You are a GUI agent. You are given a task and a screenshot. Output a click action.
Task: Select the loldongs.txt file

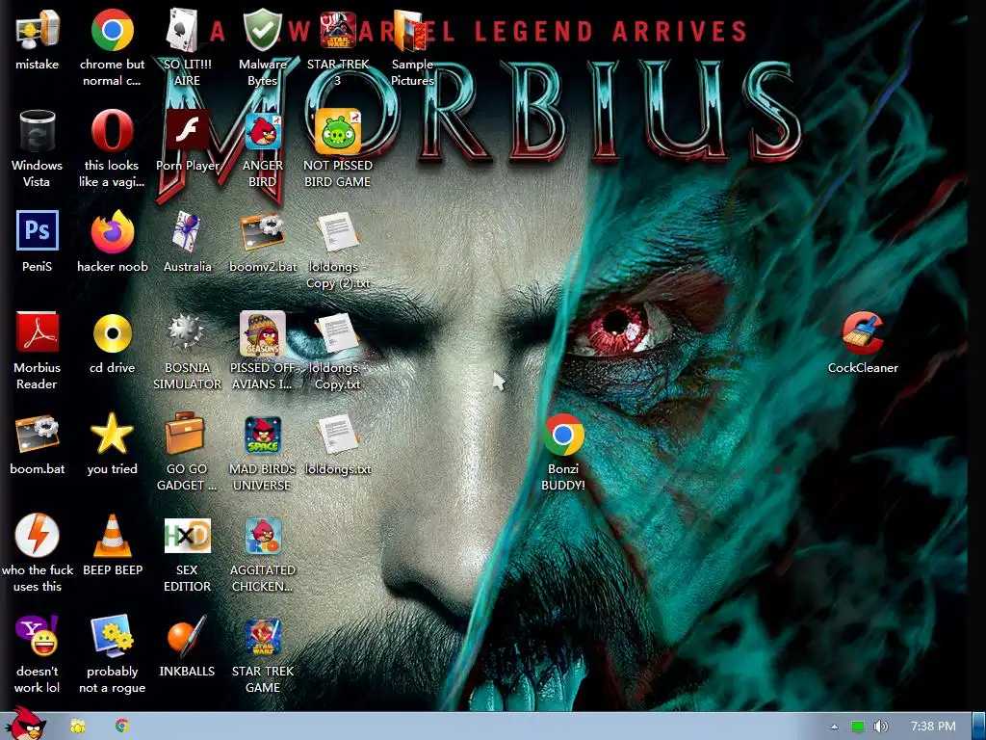pos(338,435)
